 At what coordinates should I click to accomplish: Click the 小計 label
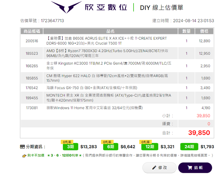coord(168,116)
